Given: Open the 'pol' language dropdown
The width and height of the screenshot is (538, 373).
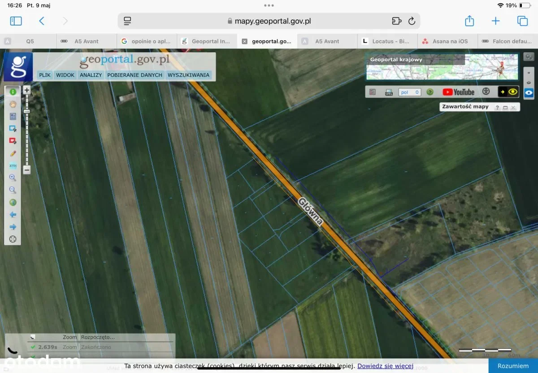Looking at the screenshot, I should coord(410,92).
